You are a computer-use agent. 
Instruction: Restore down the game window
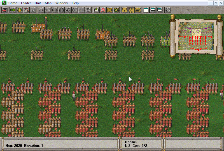tap(216, 3)
